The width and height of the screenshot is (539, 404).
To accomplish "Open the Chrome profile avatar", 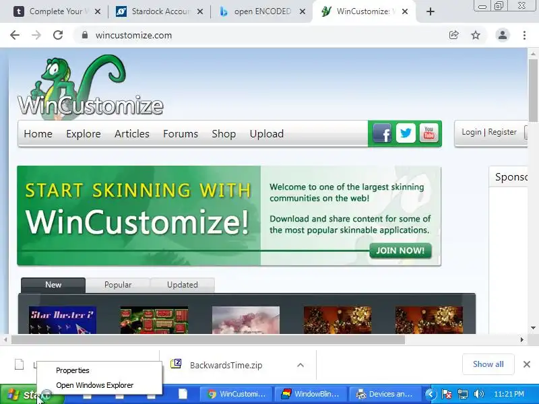I will (x=502, y=35).
